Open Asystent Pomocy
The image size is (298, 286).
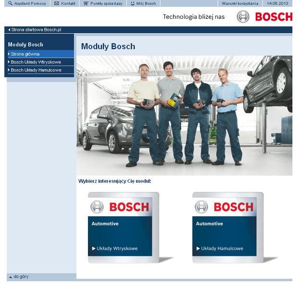[30, 3]
